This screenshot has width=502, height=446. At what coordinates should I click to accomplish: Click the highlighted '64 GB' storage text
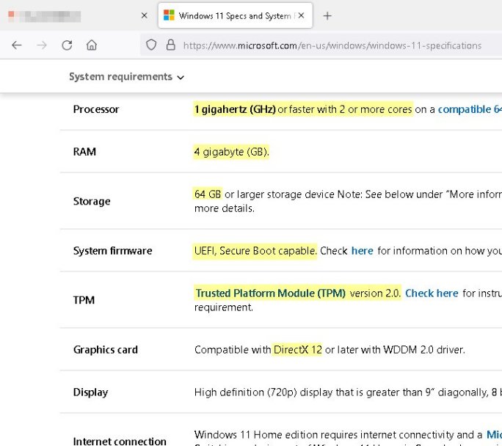pyautogui.click(x=208, y=194)
